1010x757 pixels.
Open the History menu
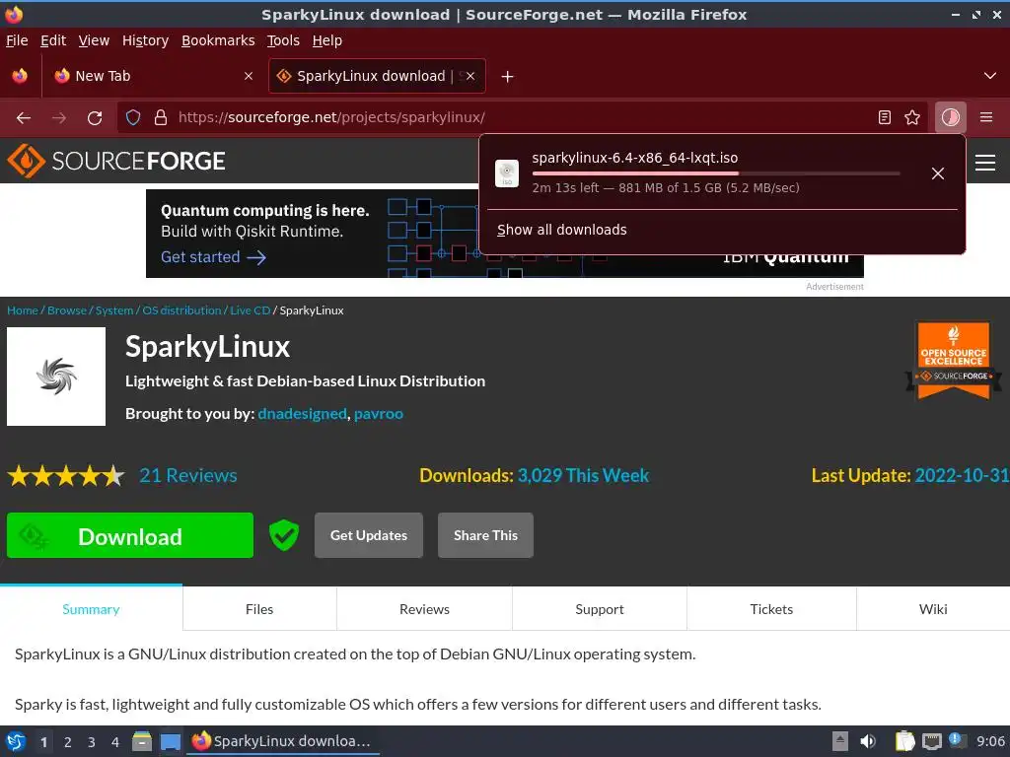(x=145, y=40)
